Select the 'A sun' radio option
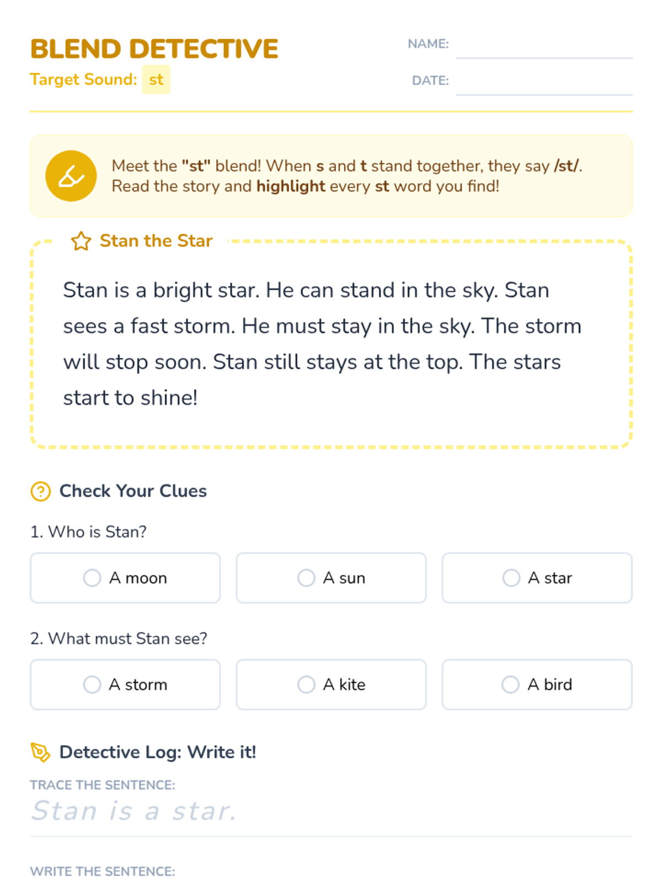This screenshot has height=883, width=662. click(x=331, y=578)
